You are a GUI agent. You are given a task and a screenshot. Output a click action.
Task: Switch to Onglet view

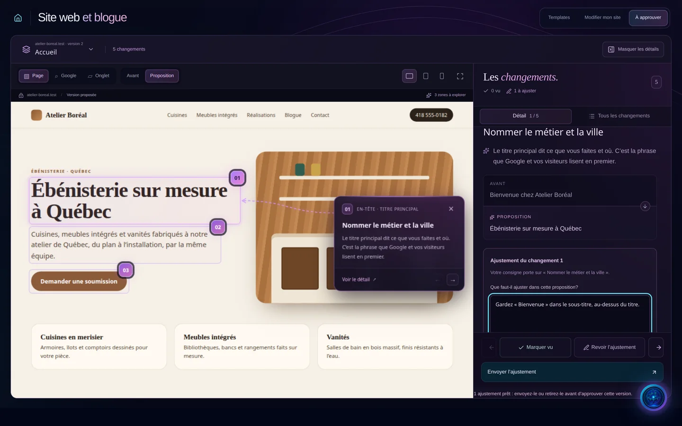coord(99,76)
